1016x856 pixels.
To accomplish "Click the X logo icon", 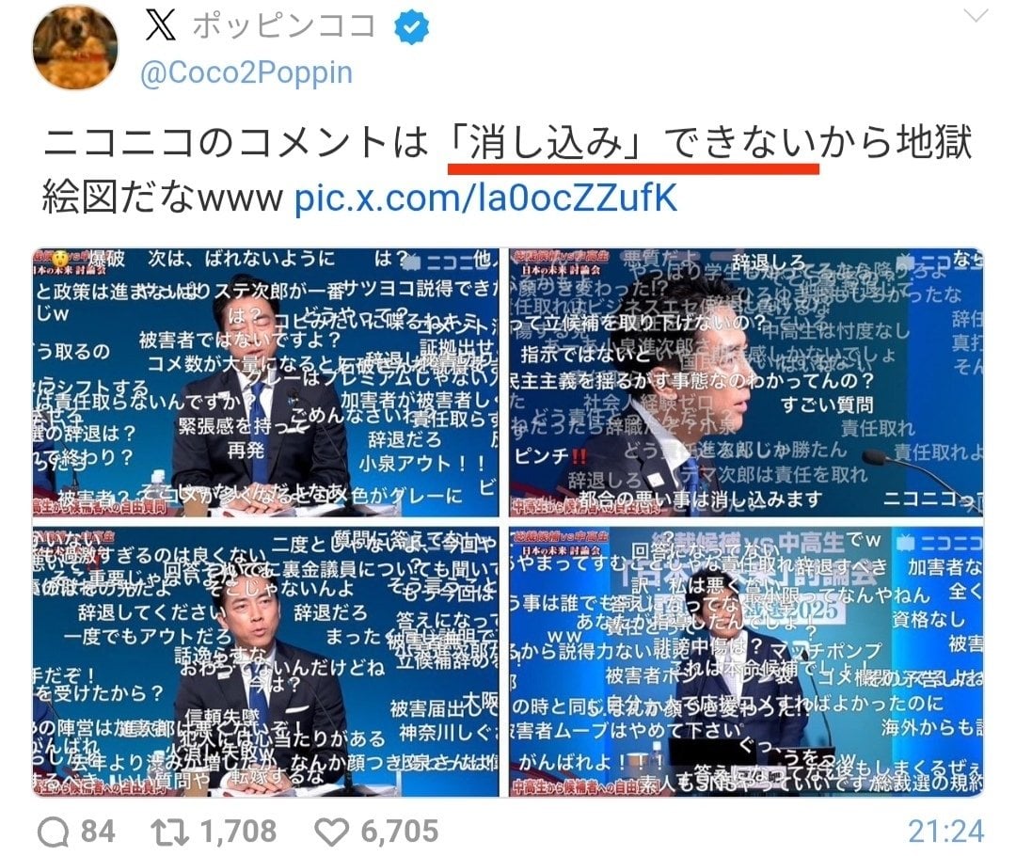I will [160, 26].
